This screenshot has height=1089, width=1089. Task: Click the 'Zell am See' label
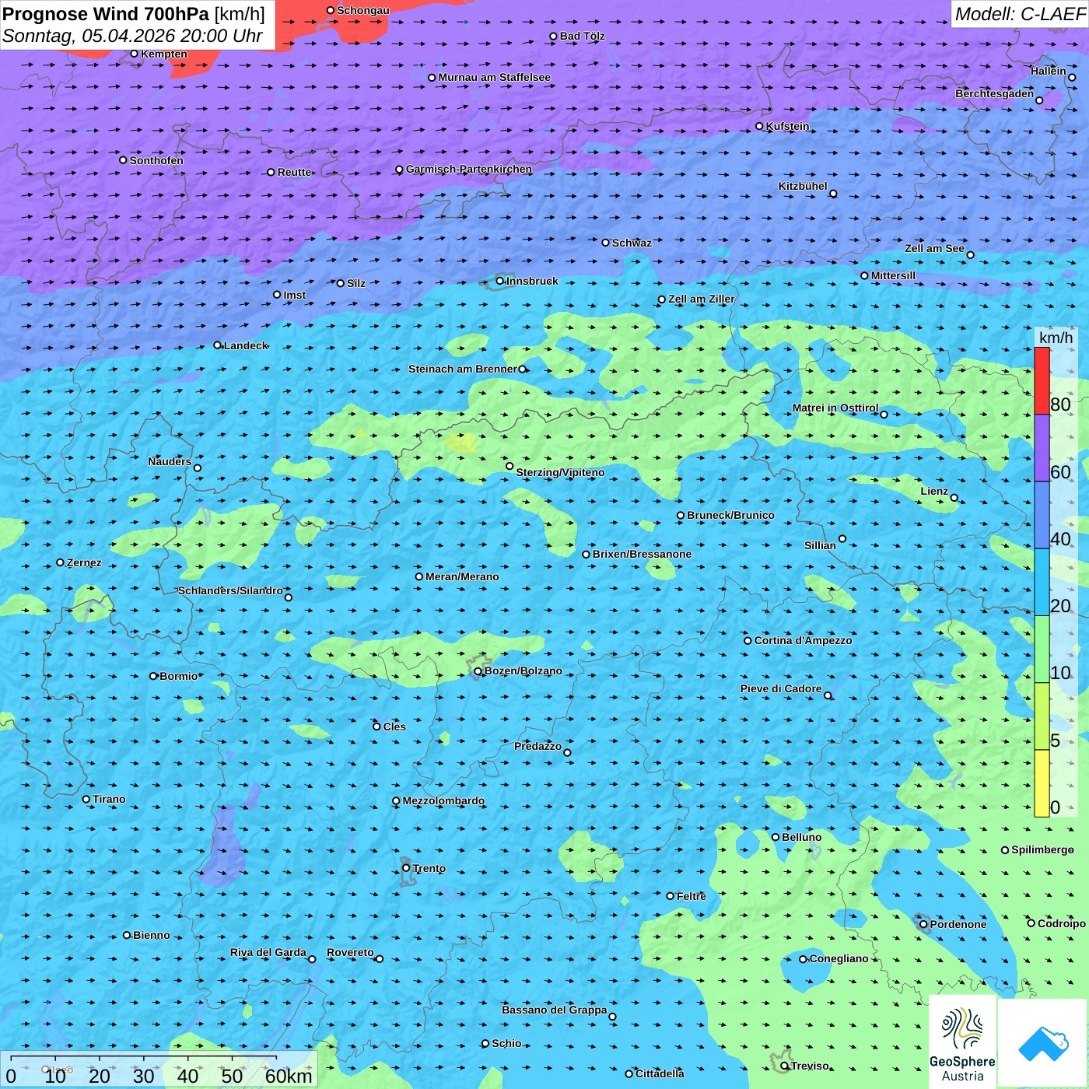click(x=934, y=248)
